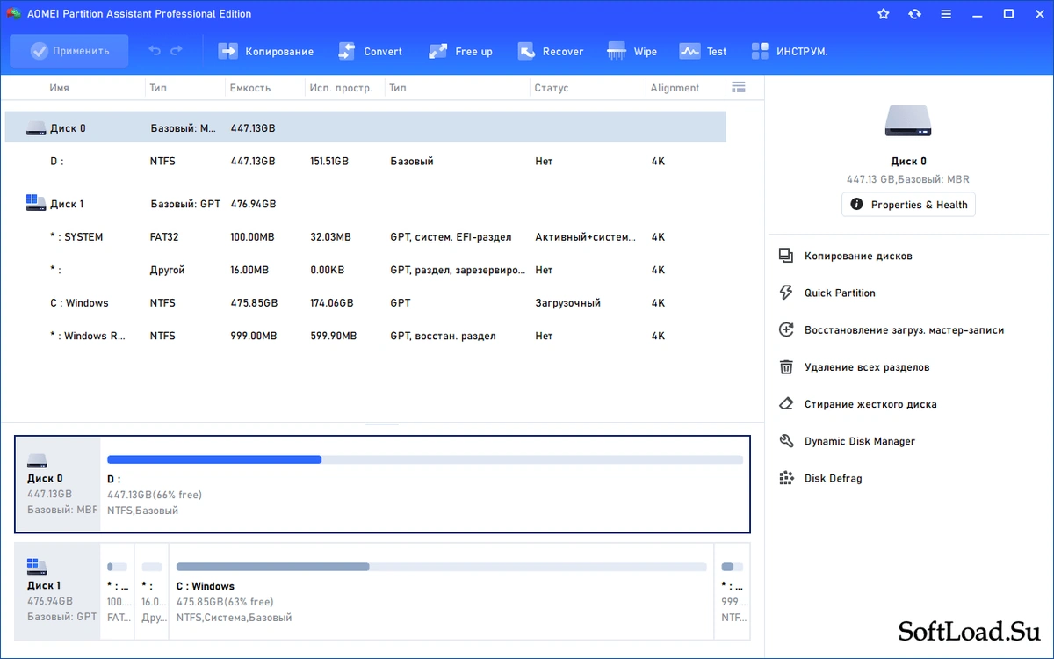Screen dimensions: 1054x659
Task: Sort by the Емкость column header
Action: [250, 88]
